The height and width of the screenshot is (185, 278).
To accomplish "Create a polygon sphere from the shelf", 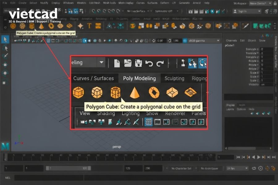I will [x=13, y=26].
